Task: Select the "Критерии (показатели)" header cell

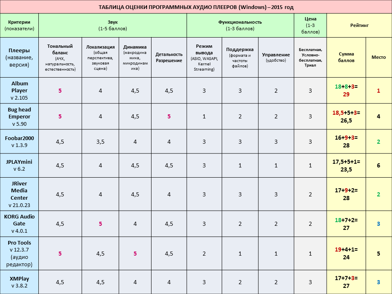Action: click(19, 25)
